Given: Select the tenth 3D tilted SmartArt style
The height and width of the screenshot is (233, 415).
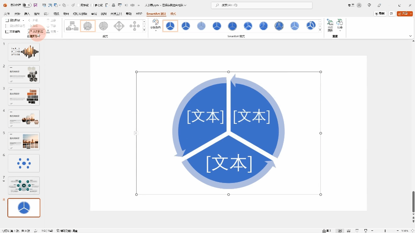Looking at the screenshot, I should tap(311, 26).
